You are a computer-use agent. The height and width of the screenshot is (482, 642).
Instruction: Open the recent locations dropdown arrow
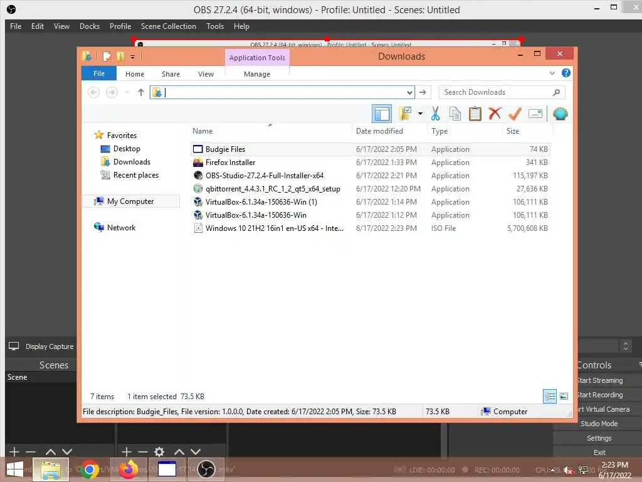(x=127, y=92)
